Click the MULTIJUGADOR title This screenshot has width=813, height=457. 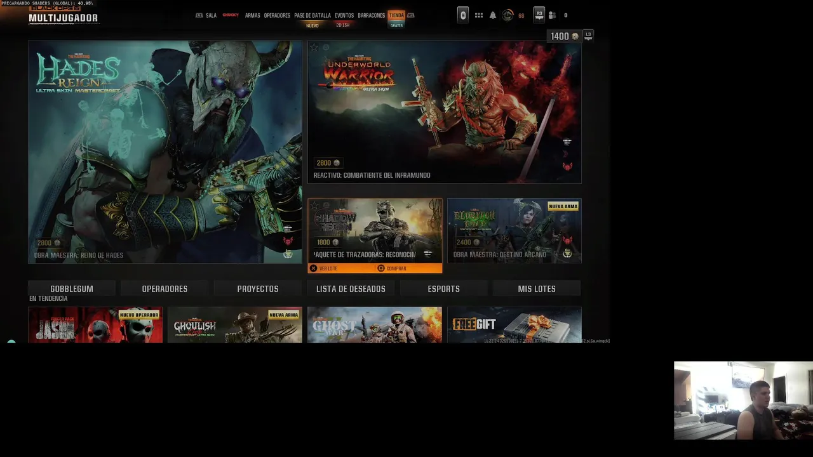(x=64, y=18)
